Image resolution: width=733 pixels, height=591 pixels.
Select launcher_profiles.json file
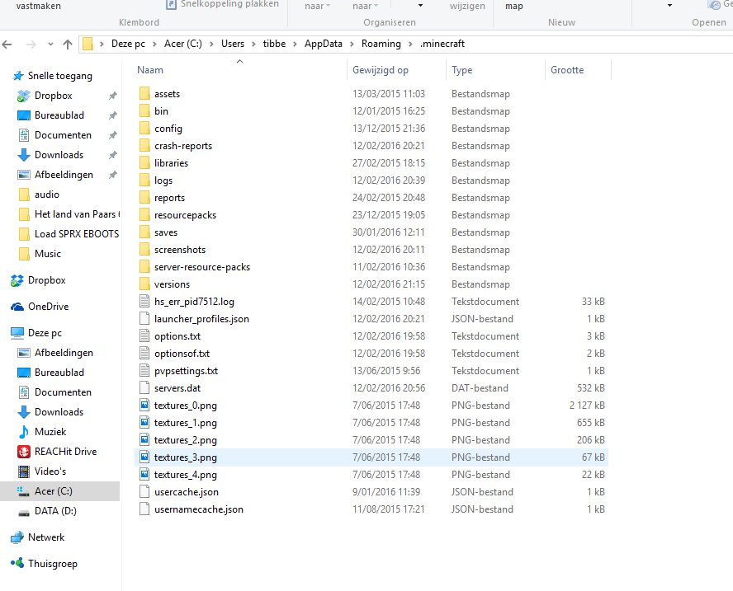point(201,319)
